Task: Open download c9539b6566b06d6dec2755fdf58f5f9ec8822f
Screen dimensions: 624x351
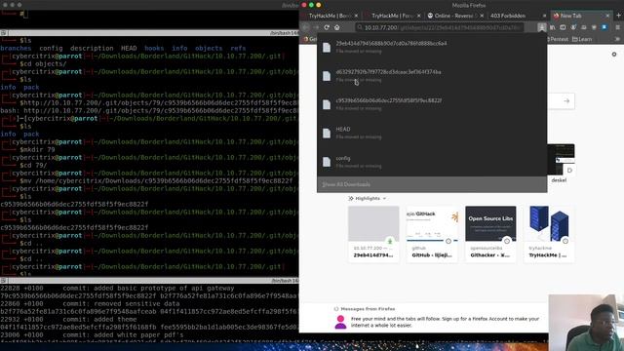Action: click(432, 104)
